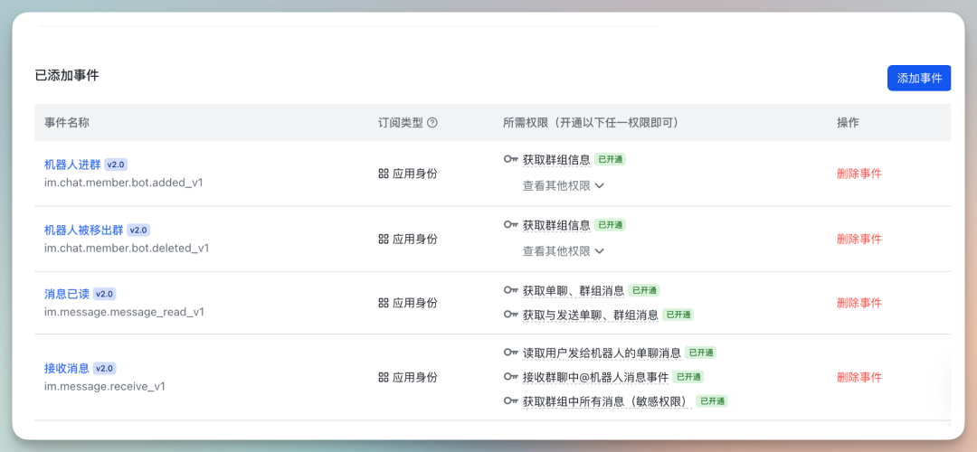The height and width of the screenshot is (452, 977).
Task: Delete the 机器人进群 event
Action: coord(858,174)
